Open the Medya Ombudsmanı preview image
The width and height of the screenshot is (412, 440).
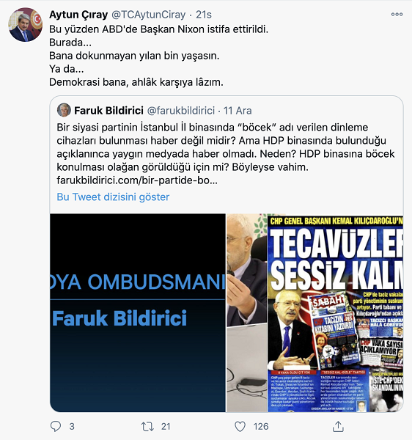coord(138,313)
